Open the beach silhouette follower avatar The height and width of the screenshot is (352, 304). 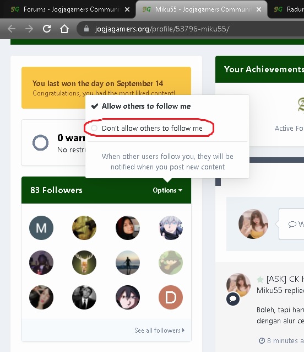pos(128,263)
